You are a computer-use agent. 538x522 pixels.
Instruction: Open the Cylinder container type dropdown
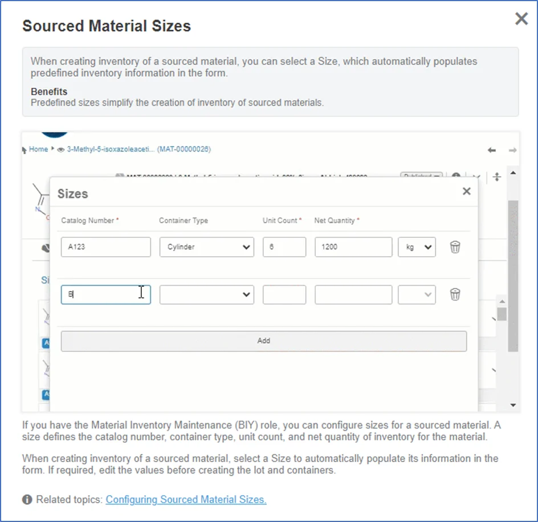pos(206,247)
